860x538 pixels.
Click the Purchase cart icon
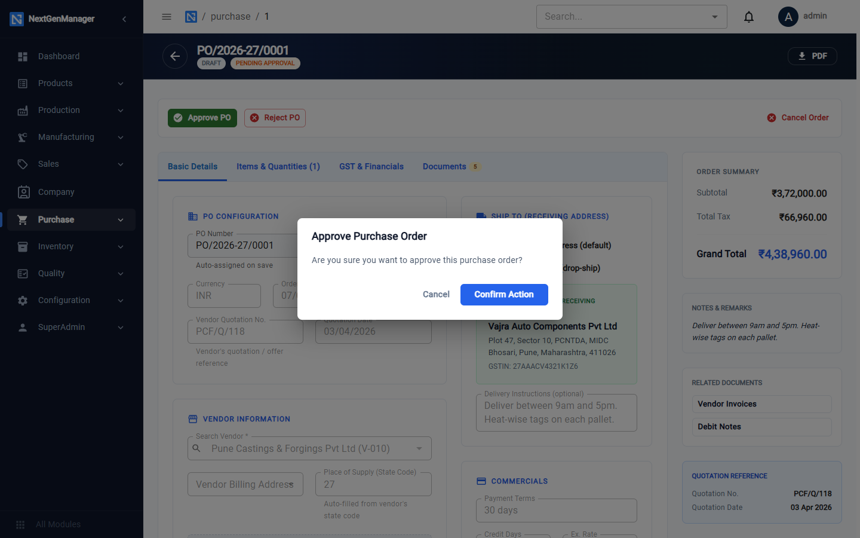click(x=23, y=219)
